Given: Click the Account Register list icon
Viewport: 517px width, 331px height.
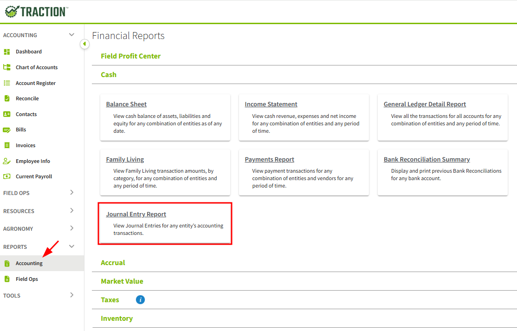Looking at the screenshot, I should click(x=7, y=83).
